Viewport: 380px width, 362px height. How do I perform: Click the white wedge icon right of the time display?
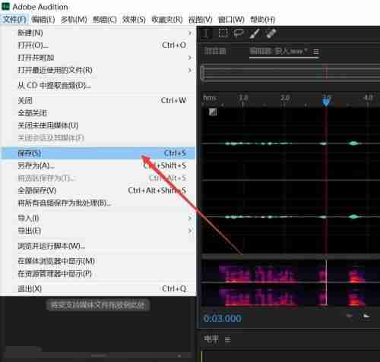pos(366,316)
